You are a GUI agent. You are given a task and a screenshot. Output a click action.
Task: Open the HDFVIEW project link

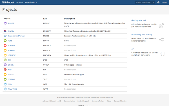tap(12, 55)
